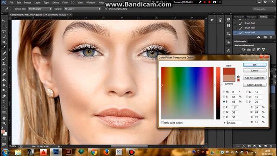The width and height of the screenshot is (277, 156).
Task: Switch to the Histogram tab
Action: point(239,17)
